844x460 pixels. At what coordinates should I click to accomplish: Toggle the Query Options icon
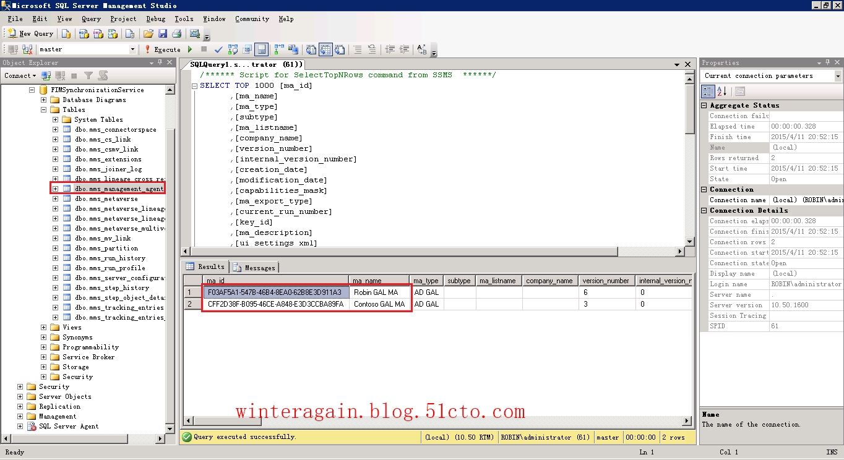pos(247,49)
